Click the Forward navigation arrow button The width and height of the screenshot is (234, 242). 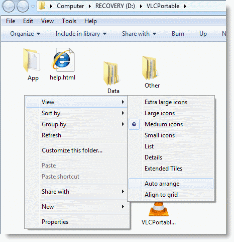coord(23,7)
